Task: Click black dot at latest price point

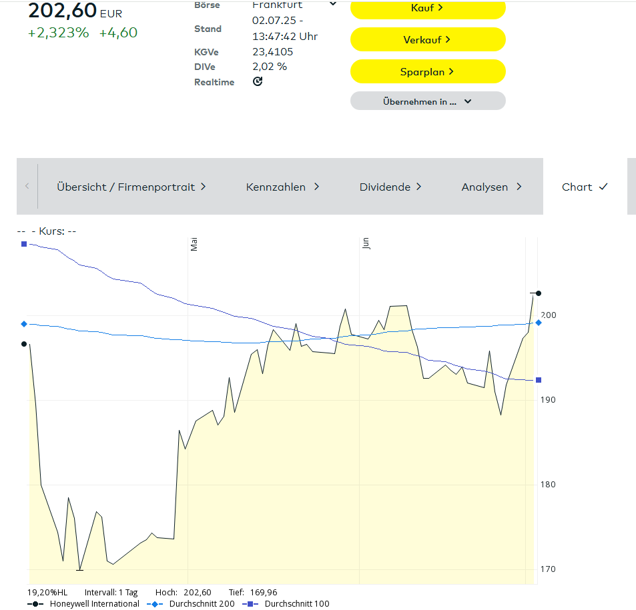Action: 539,293
